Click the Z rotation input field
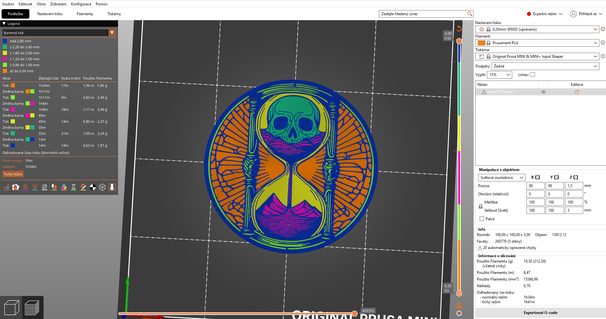The height and width of the screenshot is (319, 606). point(574,194)
